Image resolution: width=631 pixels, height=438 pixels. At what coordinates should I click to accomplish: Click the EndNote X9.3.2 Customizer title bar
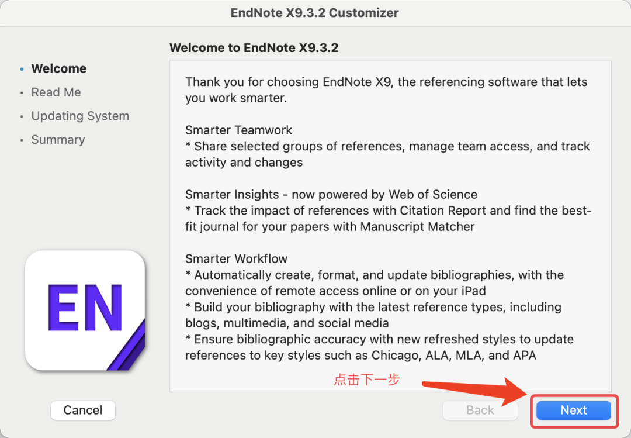315,13
